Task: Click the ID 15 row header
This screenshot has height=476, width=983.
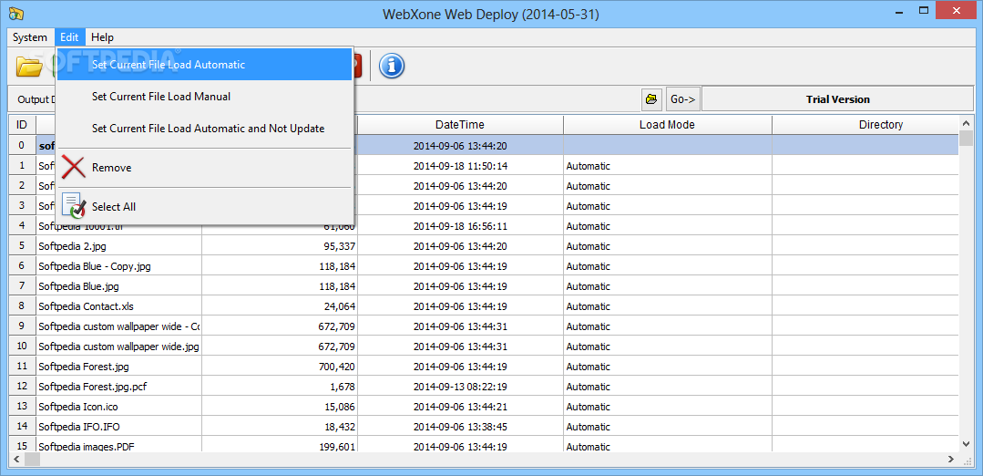Action: point(22,447)
